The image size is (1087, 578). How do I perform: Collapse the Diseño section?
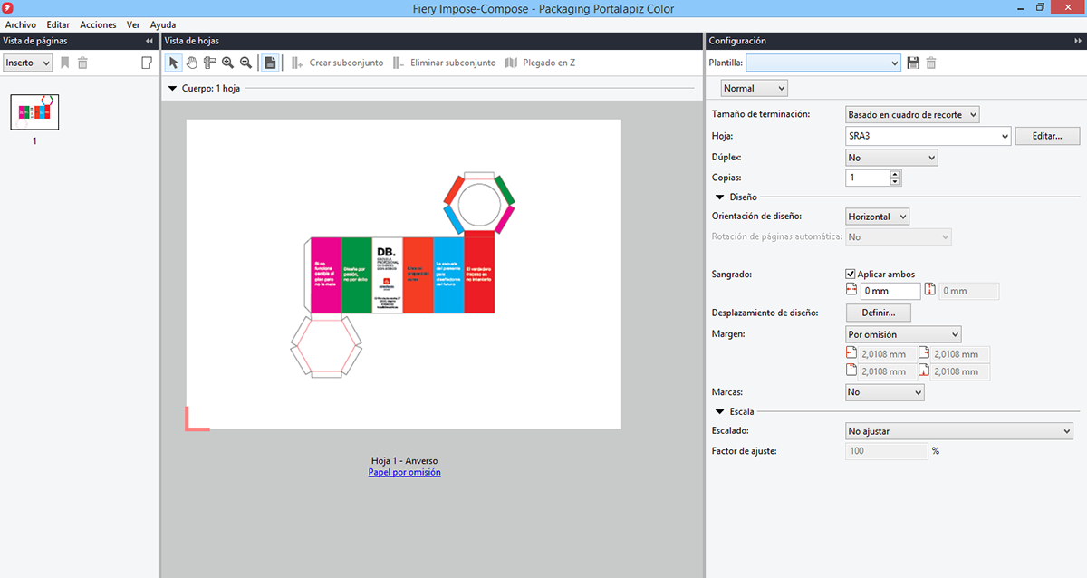point(719,197)
